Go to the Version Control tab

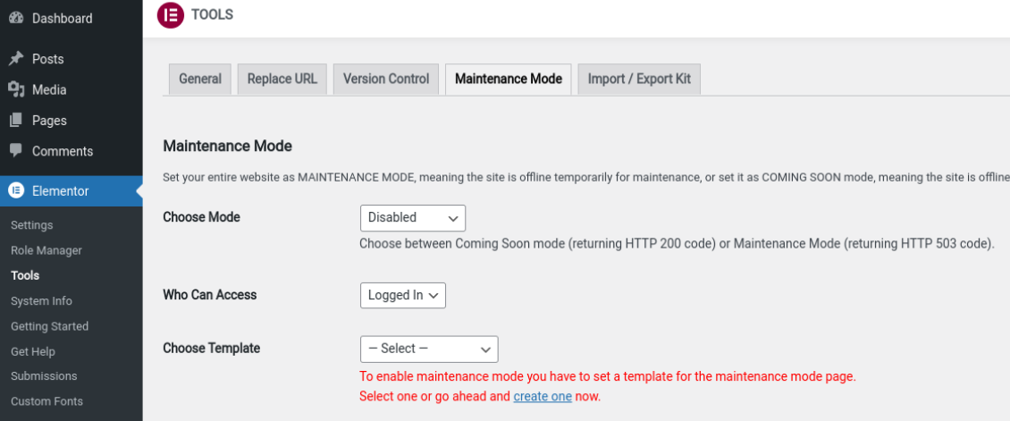386,79
